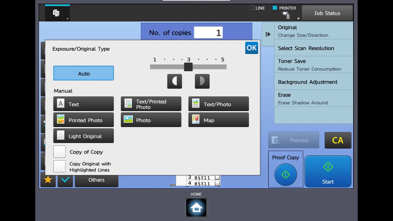Click the favorites star icon
This screenshot has height=221, width=393.
click(x=48, y=180)
